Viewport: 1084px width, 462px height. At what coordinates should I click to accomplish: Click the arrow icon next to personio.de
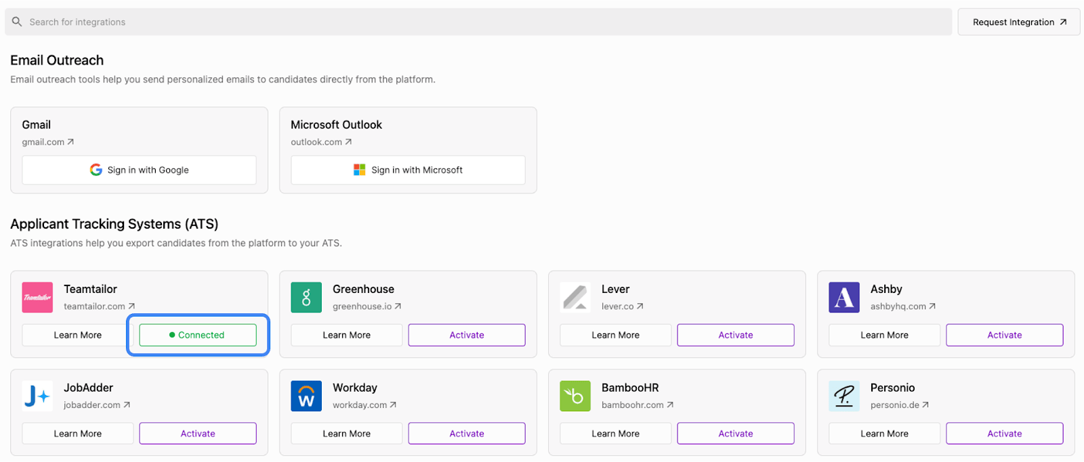tap(925, 405)
